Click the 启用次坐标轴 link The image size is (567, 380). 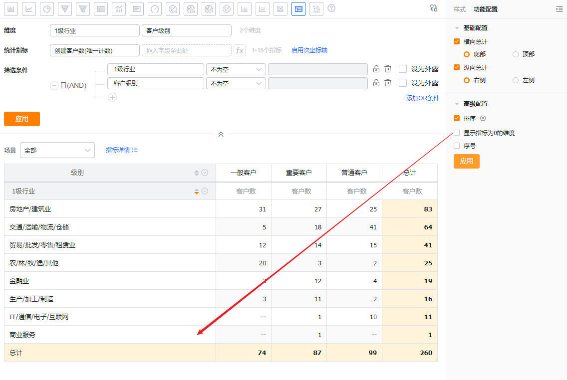point(309,50)
